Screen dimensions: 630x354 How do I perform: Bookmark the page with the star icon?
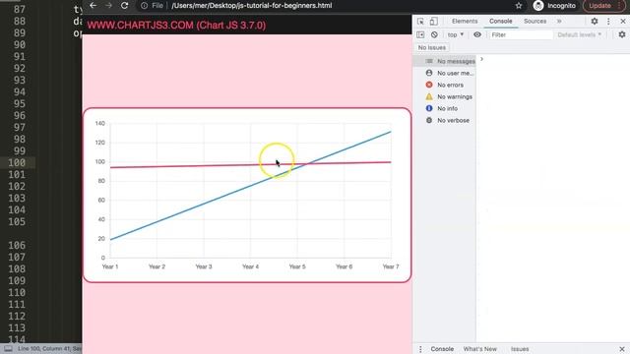click(x=519, y=6)
